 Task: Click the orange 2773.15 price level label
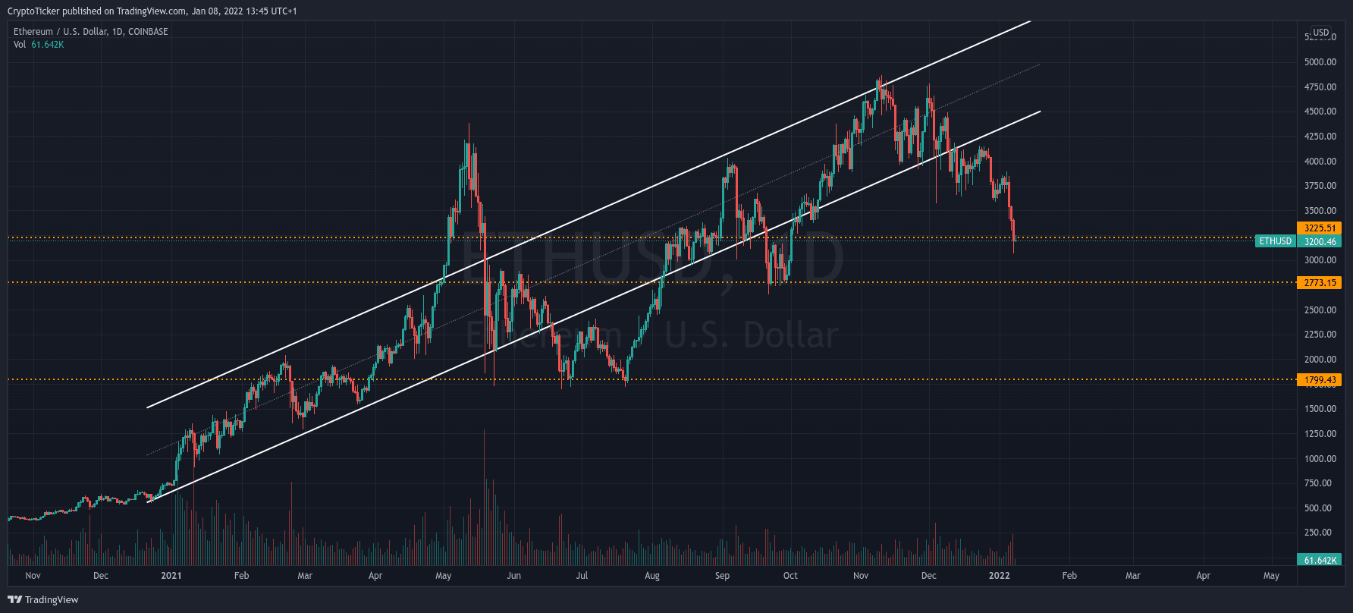tap(1319, 283)
